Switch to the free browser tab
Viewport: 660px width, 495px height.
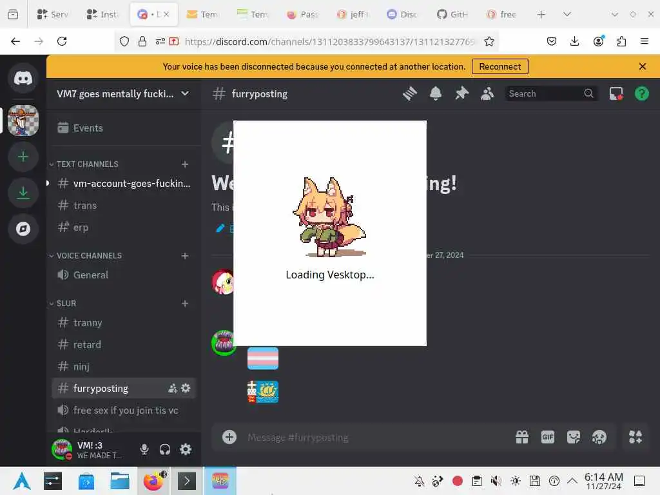tap(502, 14)
